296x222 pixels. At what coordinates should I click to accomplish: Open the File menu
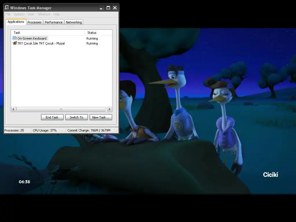click(x=8, y=14)
